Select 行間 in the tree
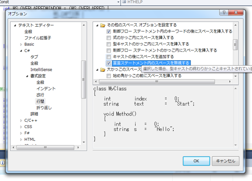The width and height of the screenshot is (252, 181). click(x=40, y=101)
